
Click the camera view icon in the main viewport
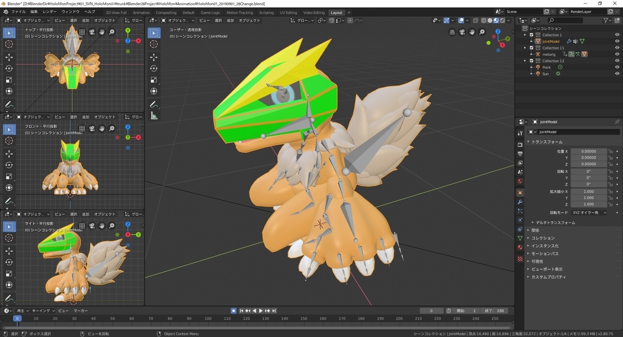pos(462,32)
